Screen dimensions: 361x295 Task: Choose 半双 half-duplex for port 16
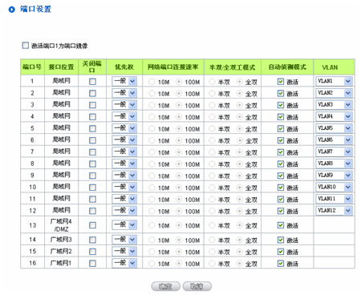(212, 264)
